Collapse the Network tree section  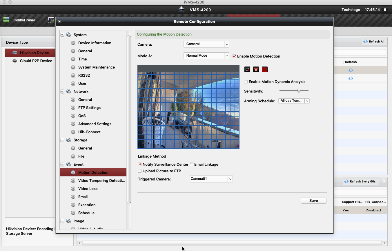[x=62, y=91]
